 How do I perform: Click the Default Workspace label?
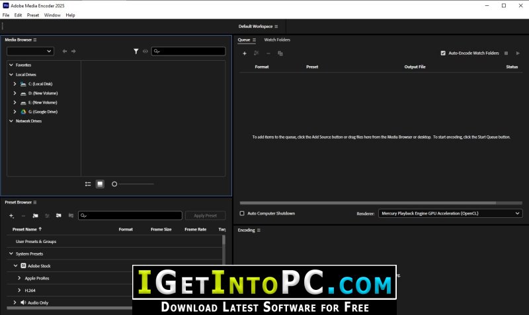coord(255,26)
